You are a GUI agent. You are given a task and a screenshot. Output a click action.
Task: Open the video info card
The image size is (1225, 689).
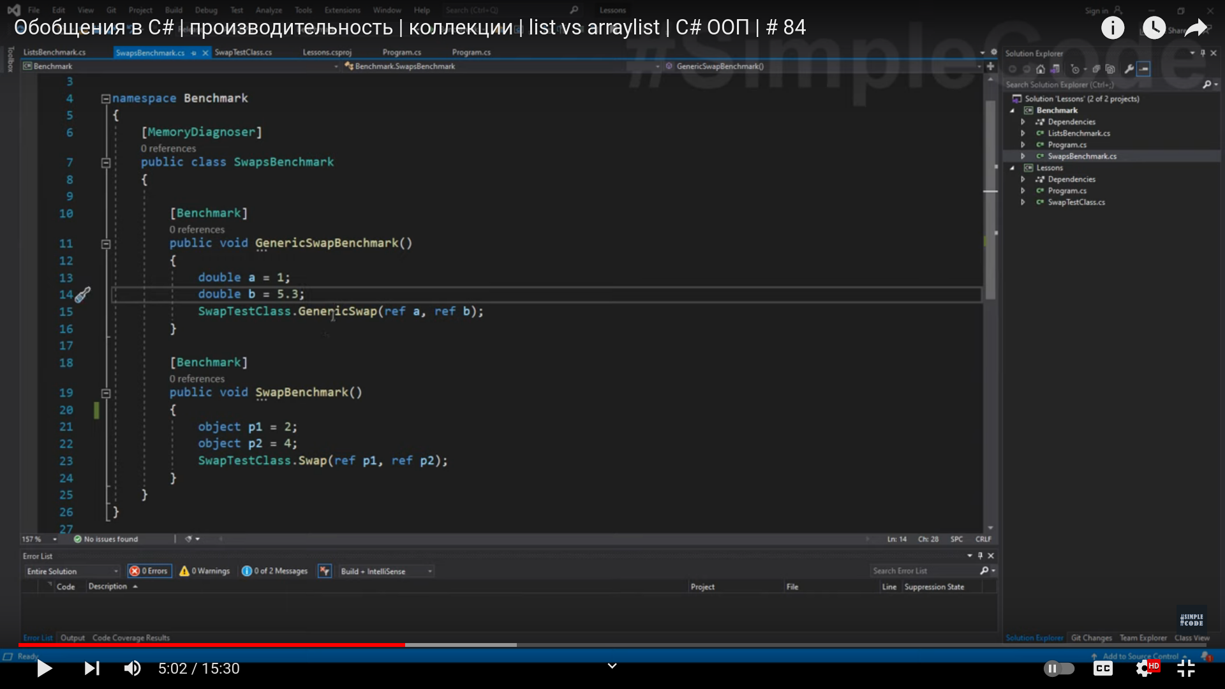click(x=1112, y=27)
